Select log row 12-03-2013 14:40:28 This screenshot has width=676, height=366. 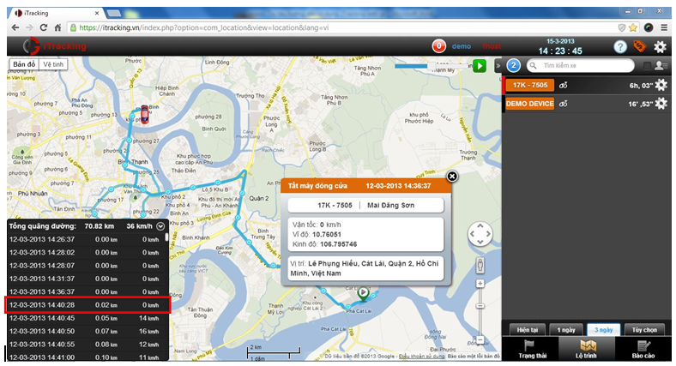tap(88, 305)
